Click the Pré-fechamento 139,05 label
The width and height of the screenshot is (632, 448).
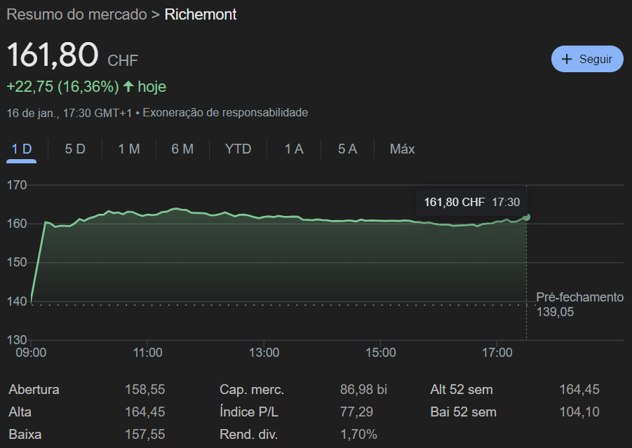pos(579,304)
